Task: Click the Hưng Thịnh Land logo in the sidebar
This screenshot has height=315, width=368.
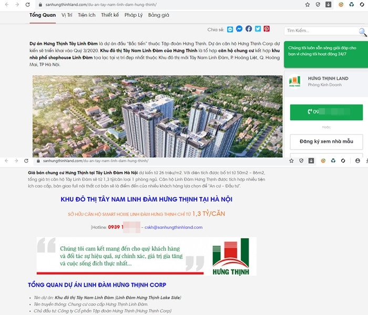Action: [295, 82]
